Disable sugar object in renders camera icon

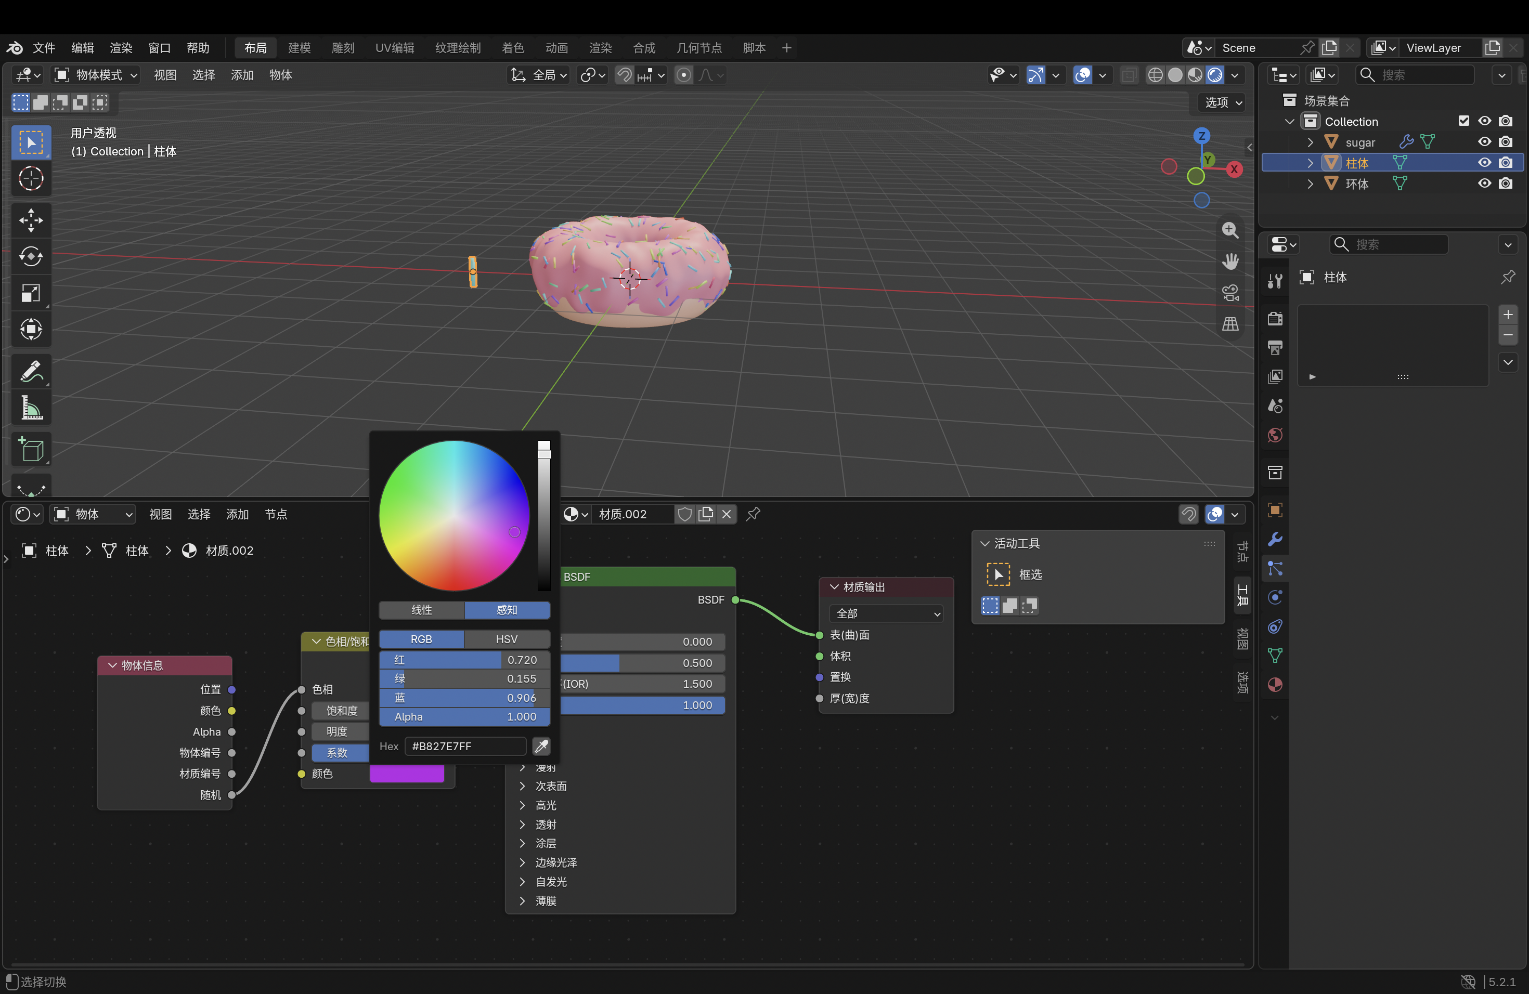1506,142
